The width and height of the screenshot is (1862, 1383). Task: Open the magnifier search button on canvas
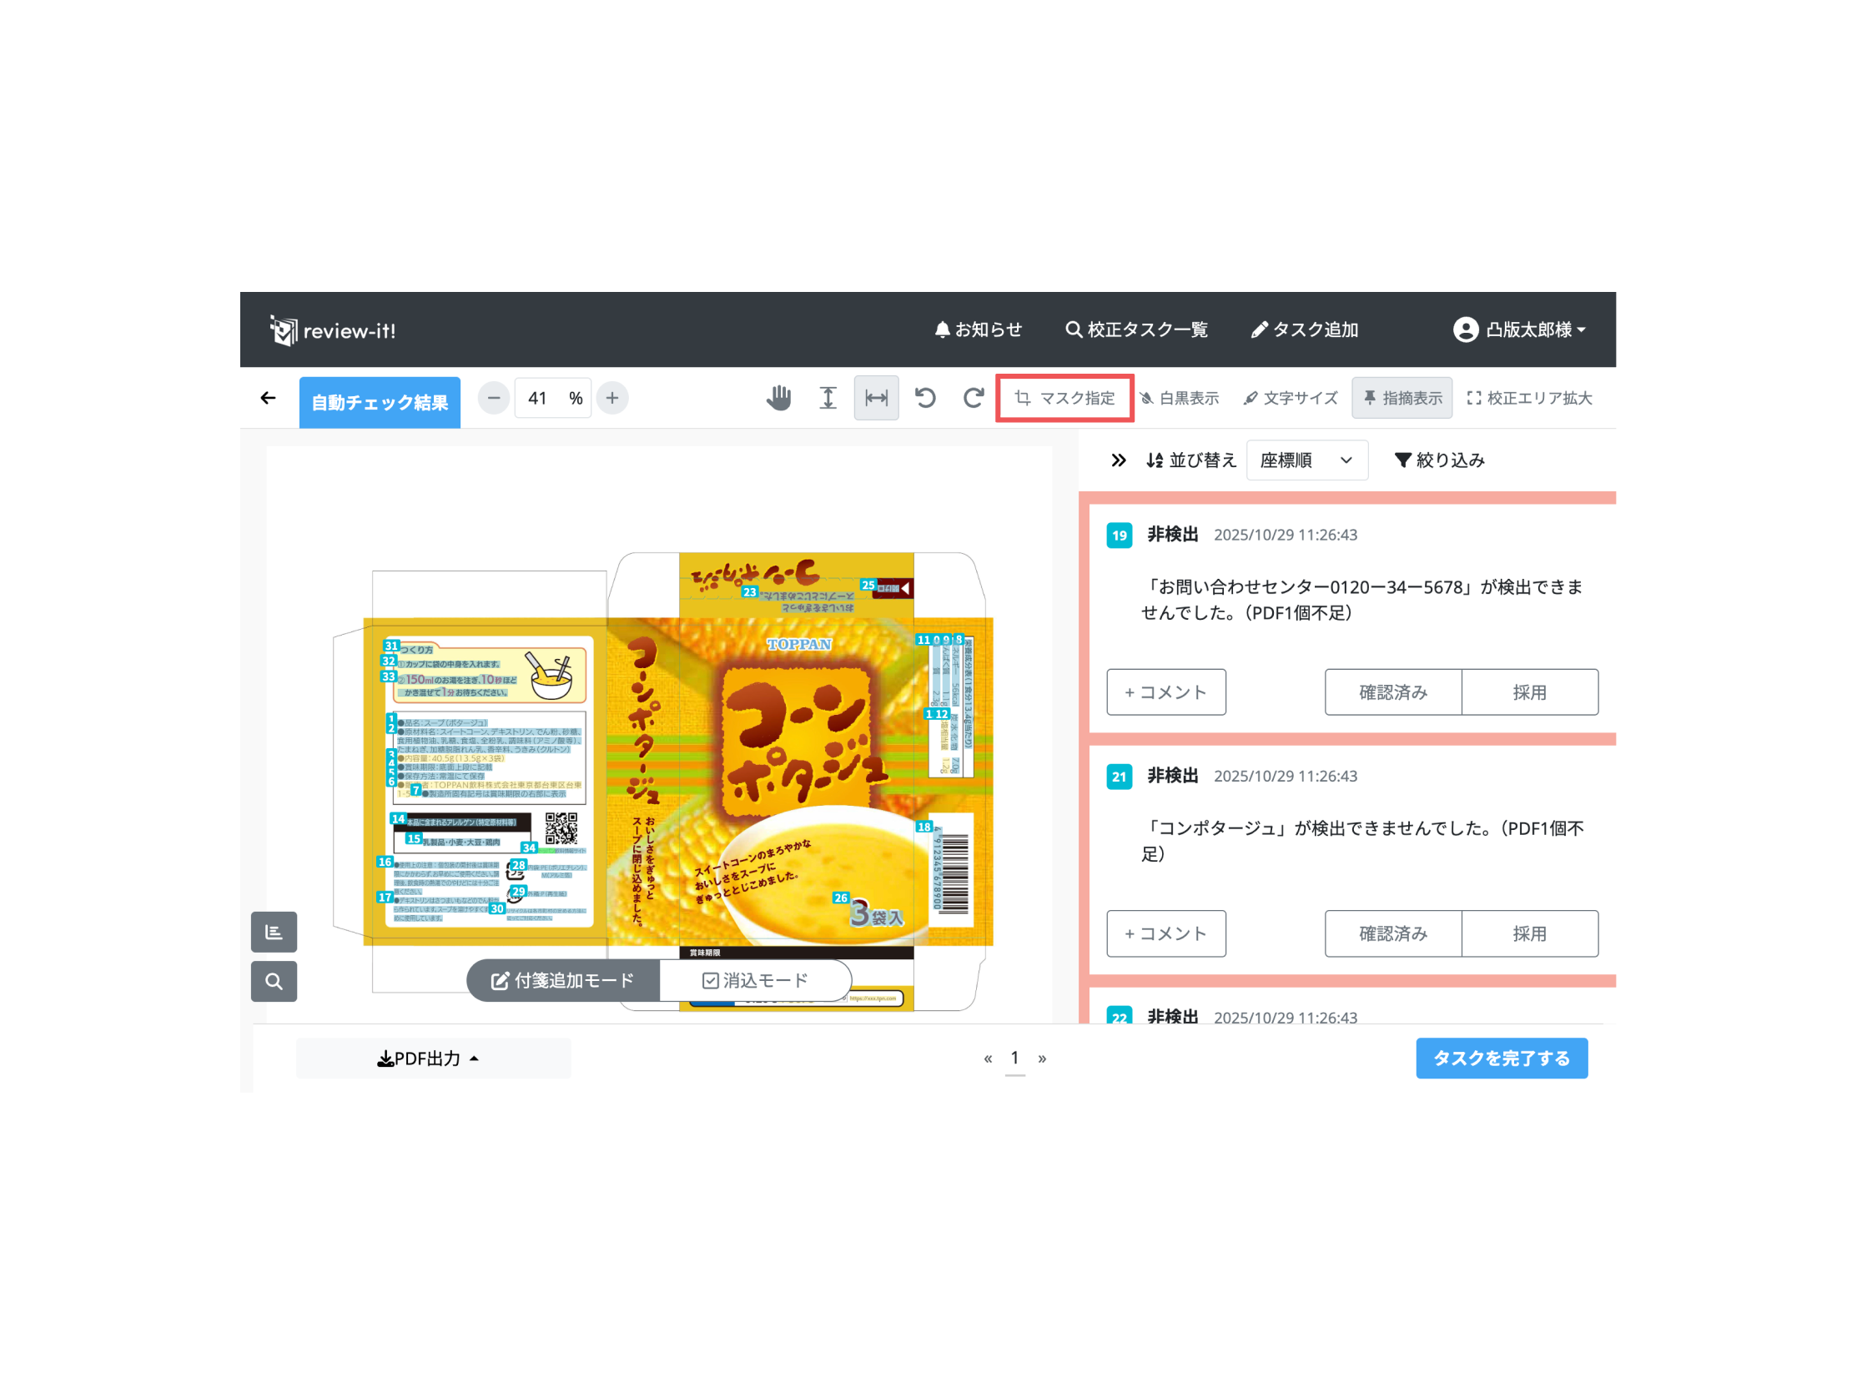tap(274, 981)
